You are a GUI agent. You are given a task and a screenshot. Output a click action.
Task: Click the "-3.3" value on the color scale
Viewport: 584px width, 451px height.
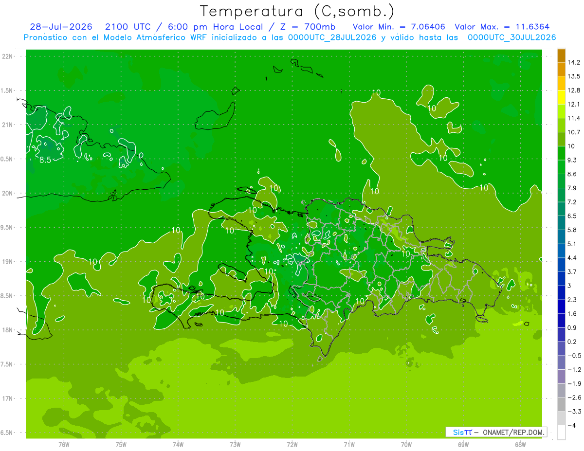(575, 412)
